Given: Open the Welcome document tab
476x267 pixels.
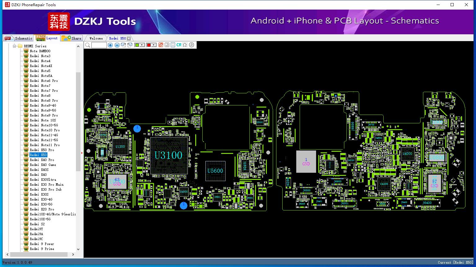Looking at the screenshot, I should click(x=96, y=38).
